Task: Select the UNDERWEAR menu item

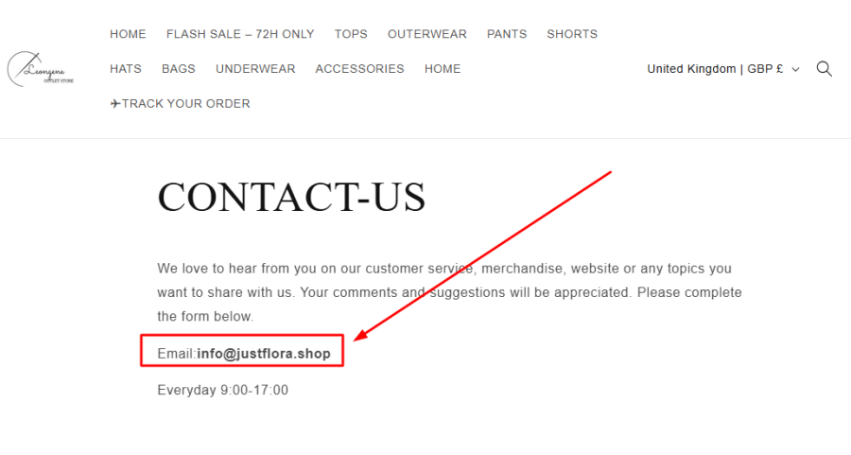Action: pos(255,69)
